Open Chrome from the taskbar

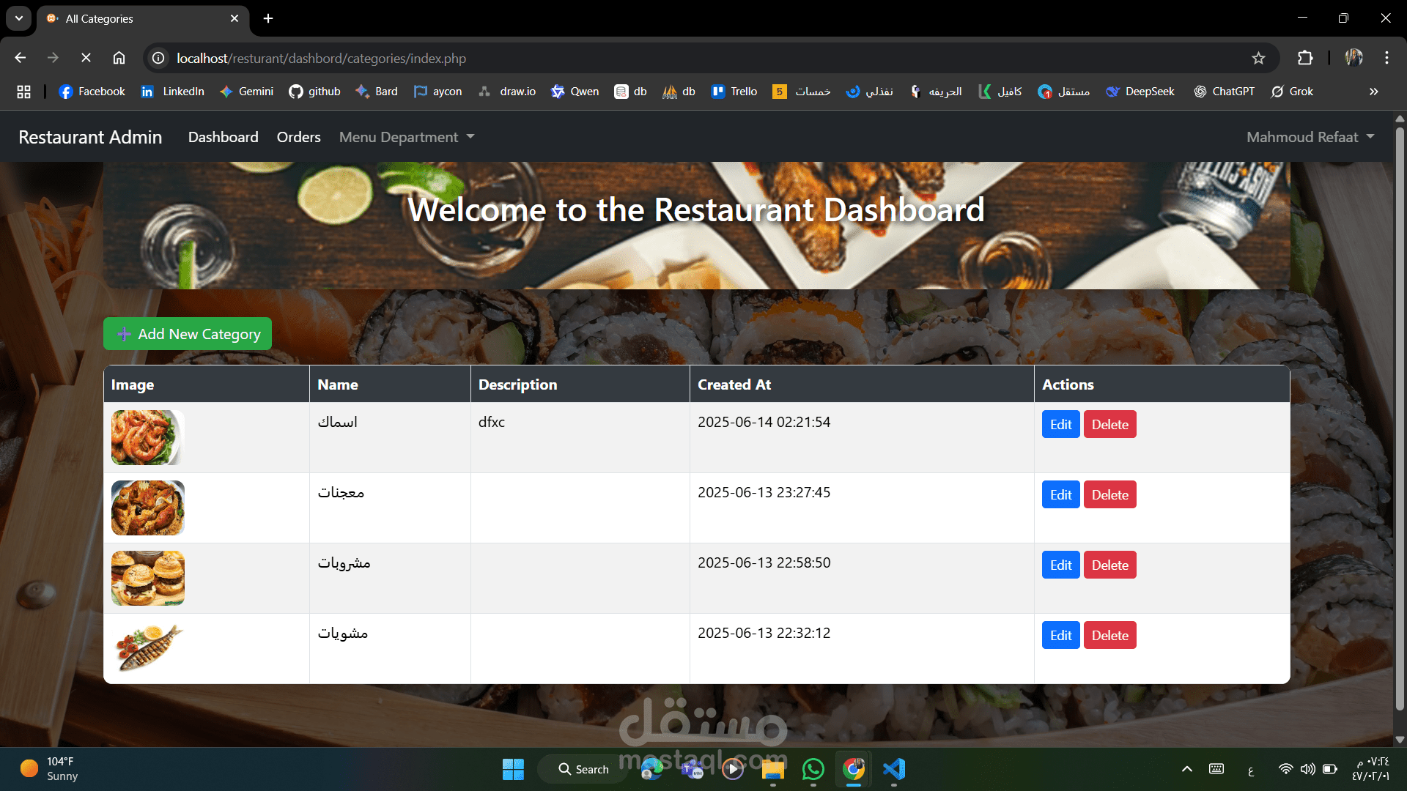[x=854, y=769]
